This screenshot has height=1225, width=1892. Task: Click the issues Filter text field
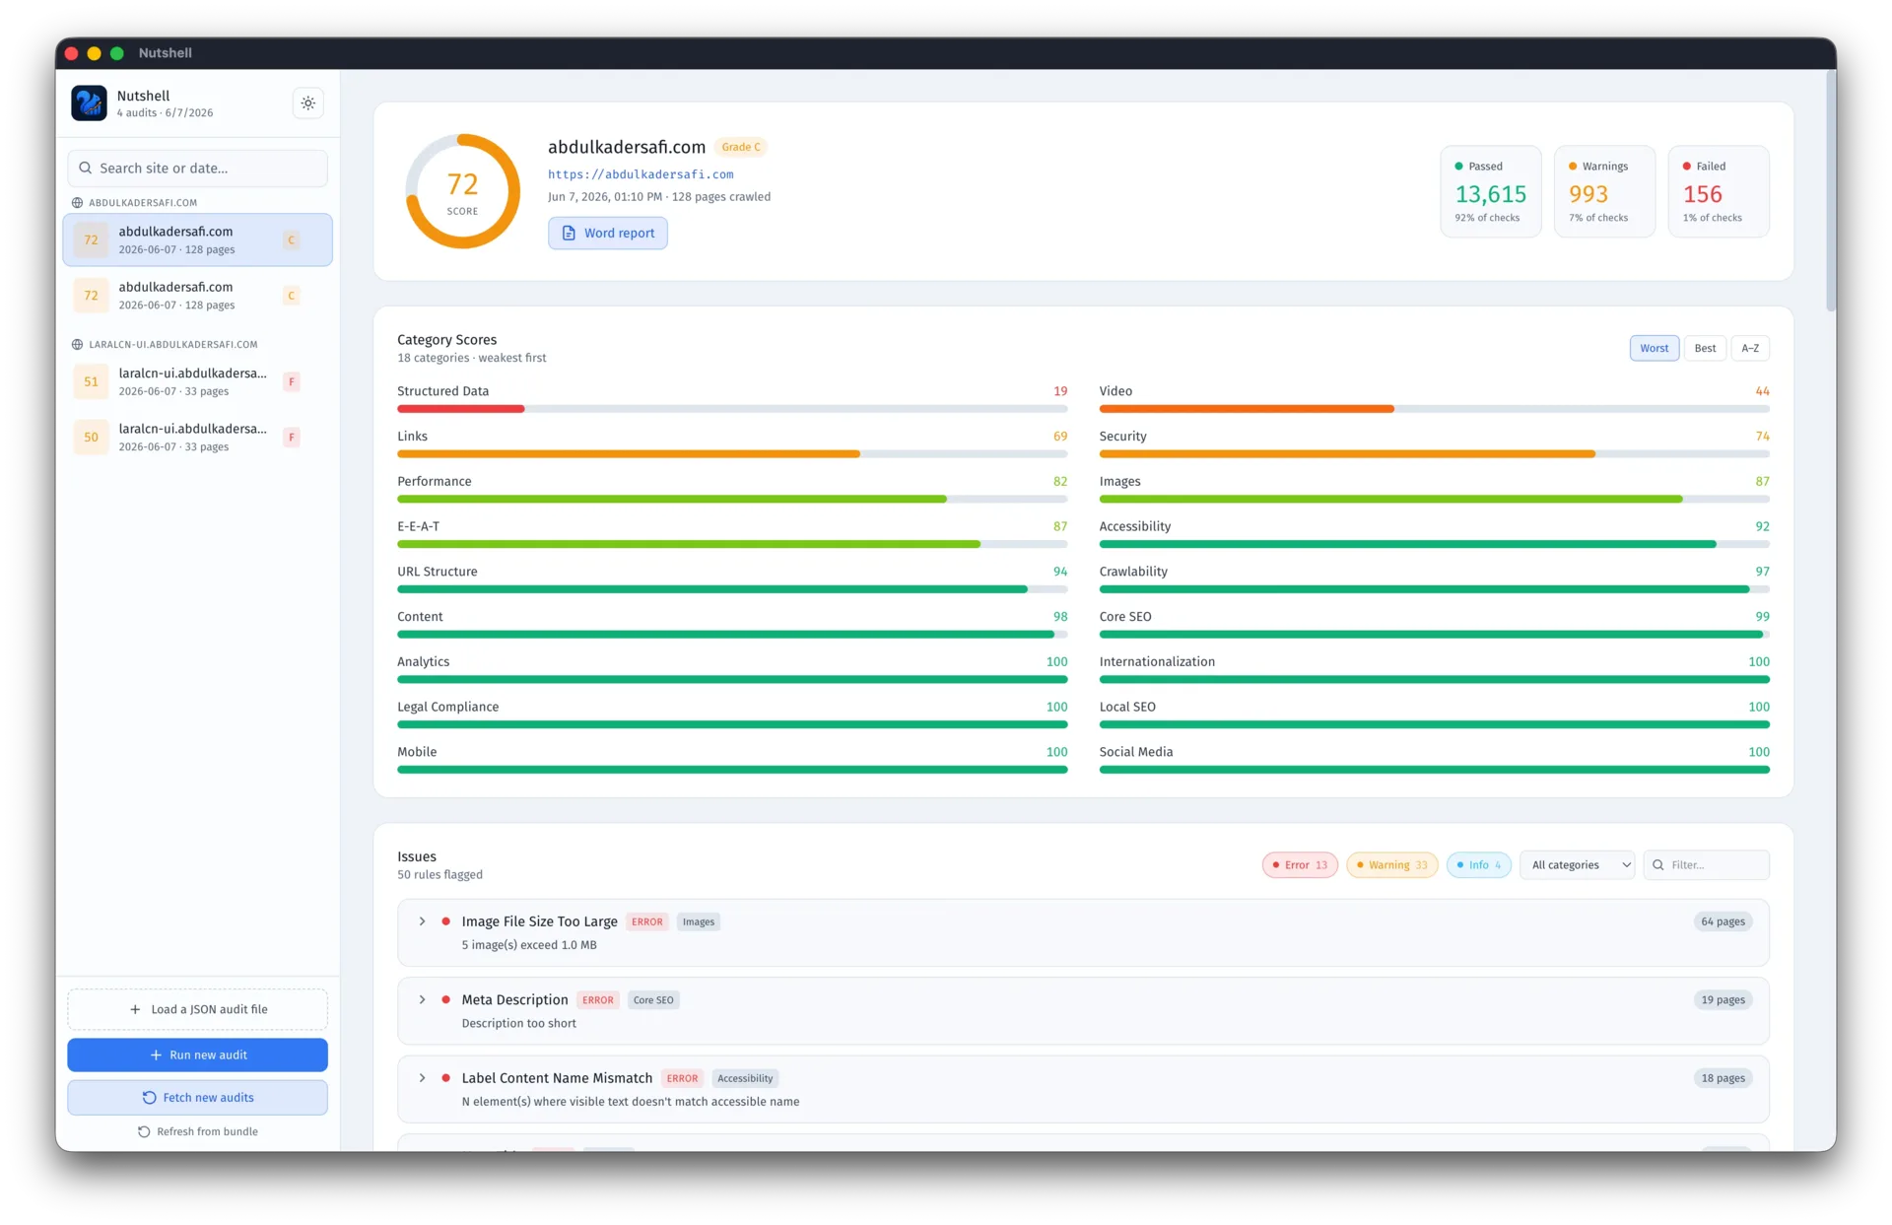[1706, 865]
